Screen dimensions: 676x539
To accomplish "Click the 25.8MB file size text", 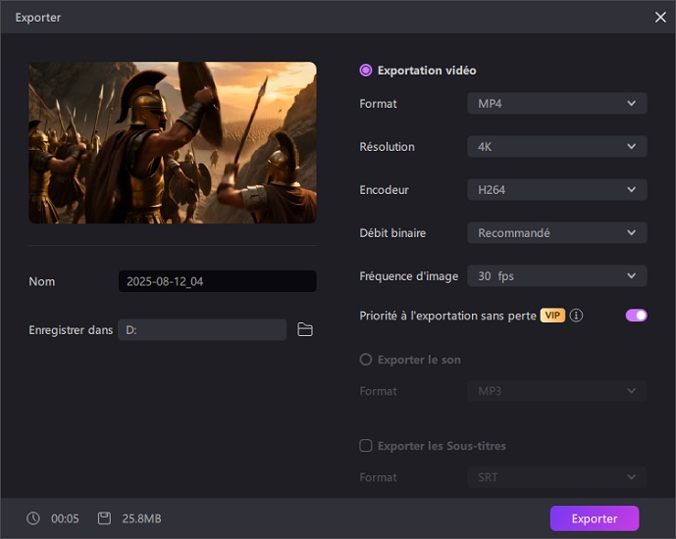I will click(141, 518).
